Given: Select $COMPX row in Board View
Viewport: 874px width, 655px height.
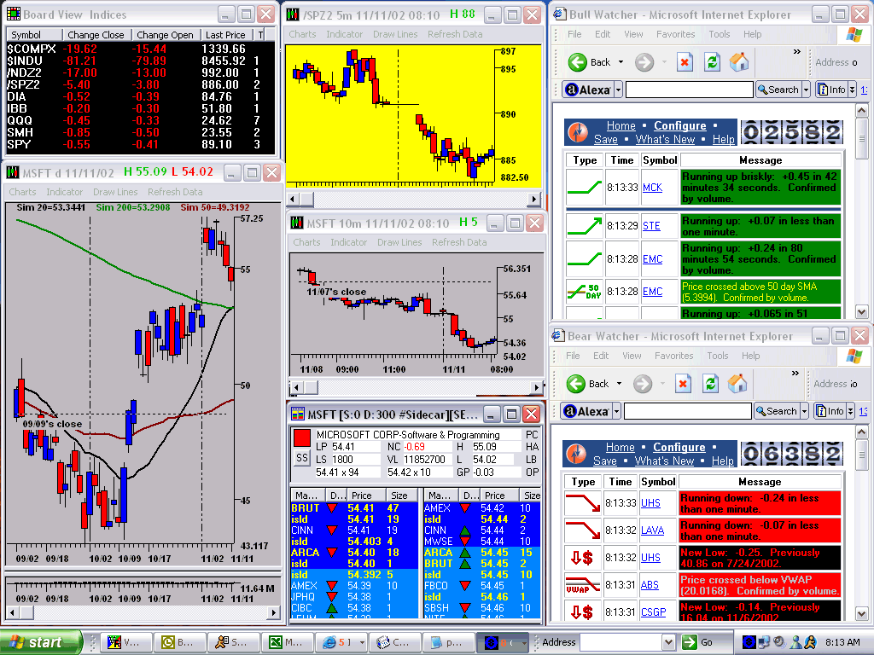Looking at the screenshot, I should (x=140, y=49).
